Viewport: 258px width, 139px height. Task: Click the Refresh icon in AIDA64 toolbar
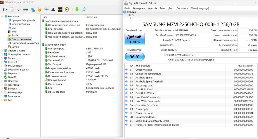pos(5,10)
